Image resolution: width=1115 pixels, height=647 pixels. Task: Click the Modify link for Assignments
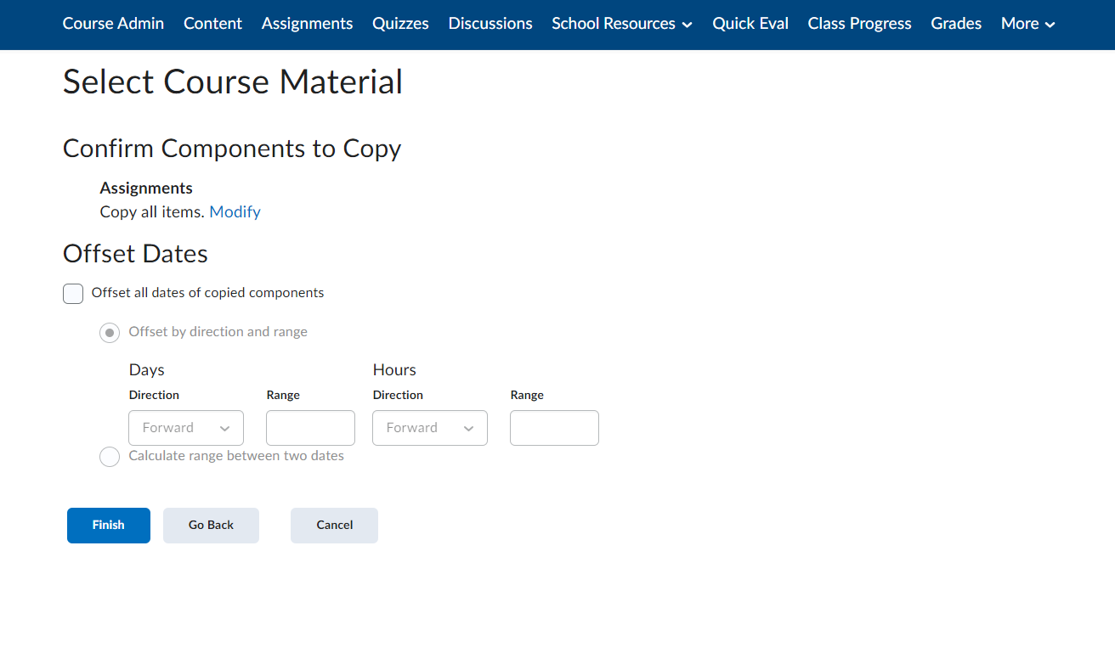coord(235,211)
